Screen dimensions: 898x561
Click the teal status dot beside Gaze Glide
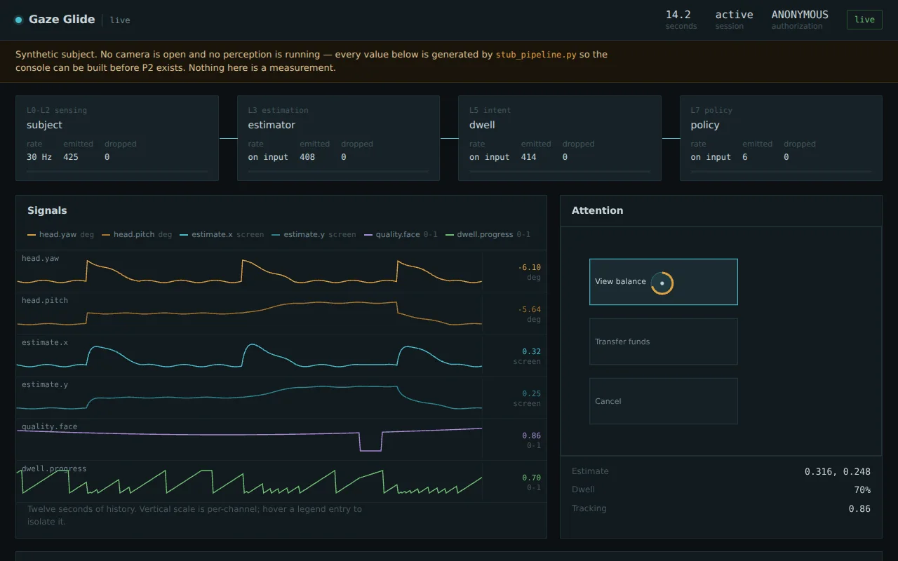19,20
